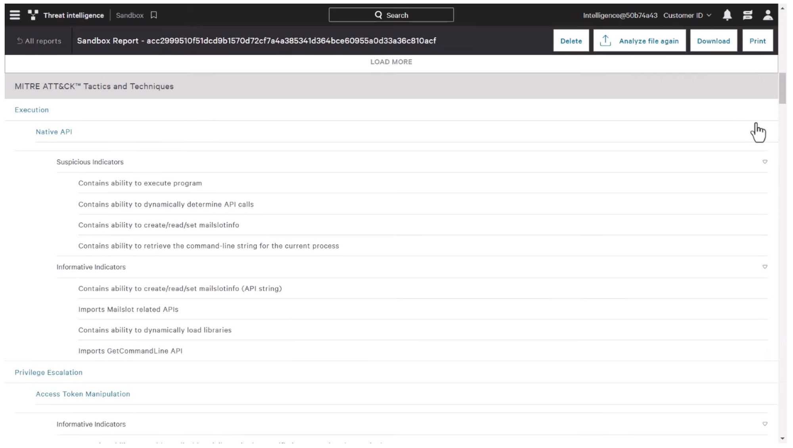
Task: Click the Search input field
Action: point(391,15)
